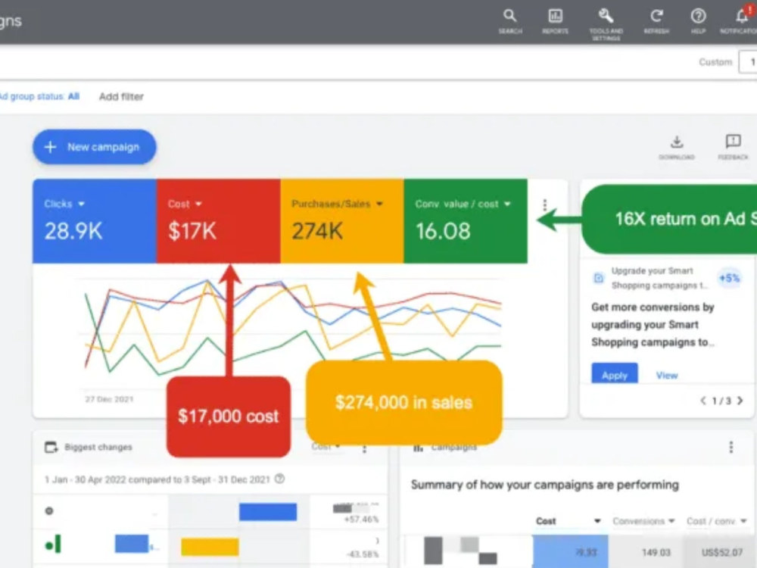Click the blue bar in first changes row
Screen dimensions: 757x568
[268, 512]
